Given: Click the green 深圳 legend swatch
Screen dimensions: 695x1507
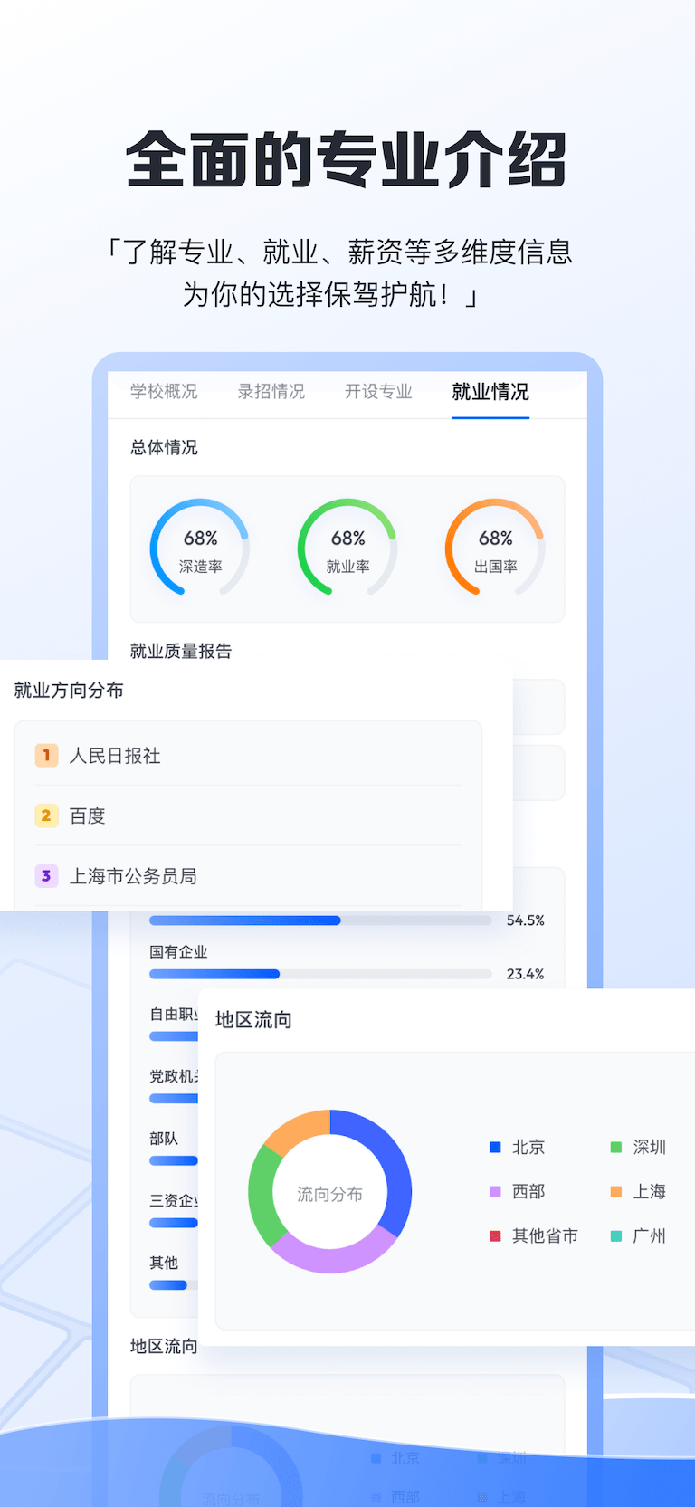Looking at the screenshot, I should click(x=616, y=1147).
